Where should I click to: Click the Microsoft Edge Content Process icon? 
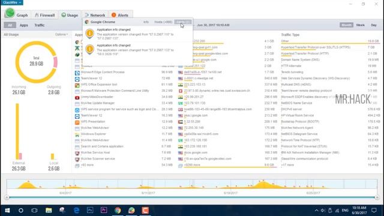[x=77, y=73]
